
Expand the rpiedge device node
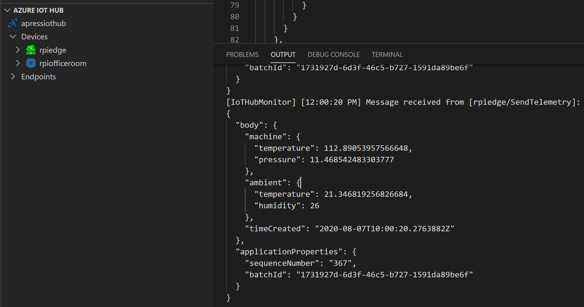tap(18, 50)
